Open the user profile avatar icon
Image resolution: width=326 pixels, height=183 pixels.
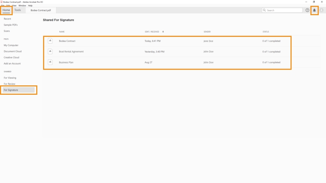[x=321, y=10]
